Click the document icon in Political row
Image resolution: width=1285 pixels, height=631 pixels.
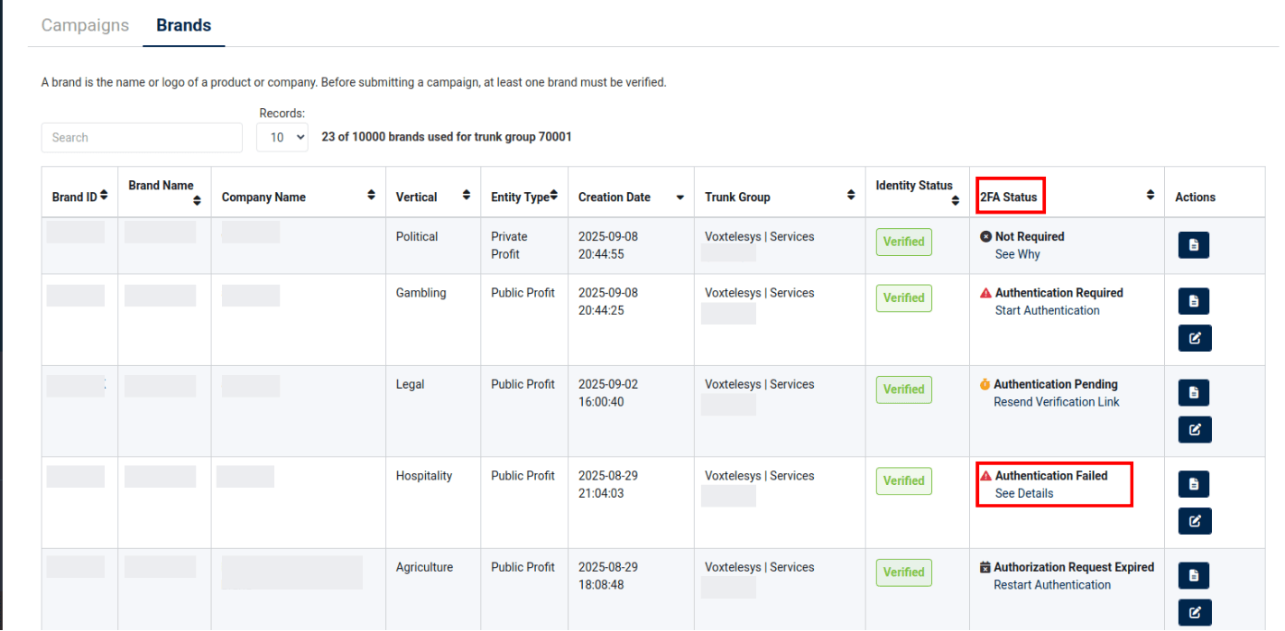pos(1194,245)
